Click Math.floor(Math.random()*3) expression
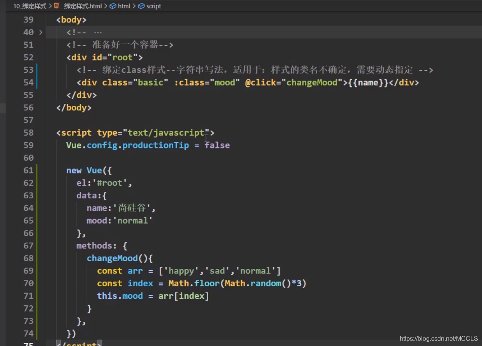Screen dimensions: 482x346 pos(237,283)
